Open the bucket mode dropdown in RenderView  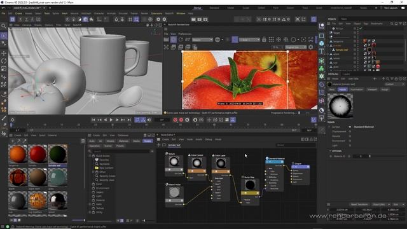pyautogui.click(x=250, y=39)
